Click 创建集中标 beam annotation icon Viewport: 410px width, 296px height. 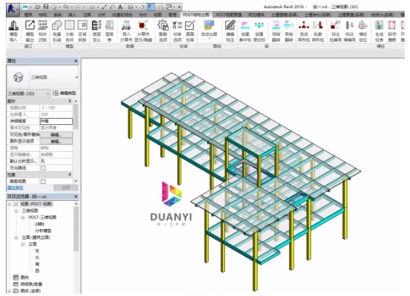click(245, 26)
